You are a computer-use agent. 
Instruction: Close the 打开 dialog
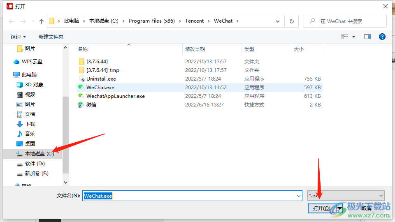[386, 6]
